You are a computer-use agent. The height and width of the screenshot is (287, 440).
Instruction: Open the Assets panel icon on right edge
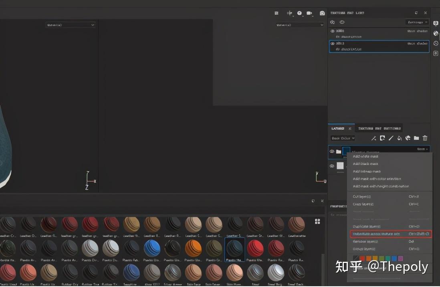436,23
